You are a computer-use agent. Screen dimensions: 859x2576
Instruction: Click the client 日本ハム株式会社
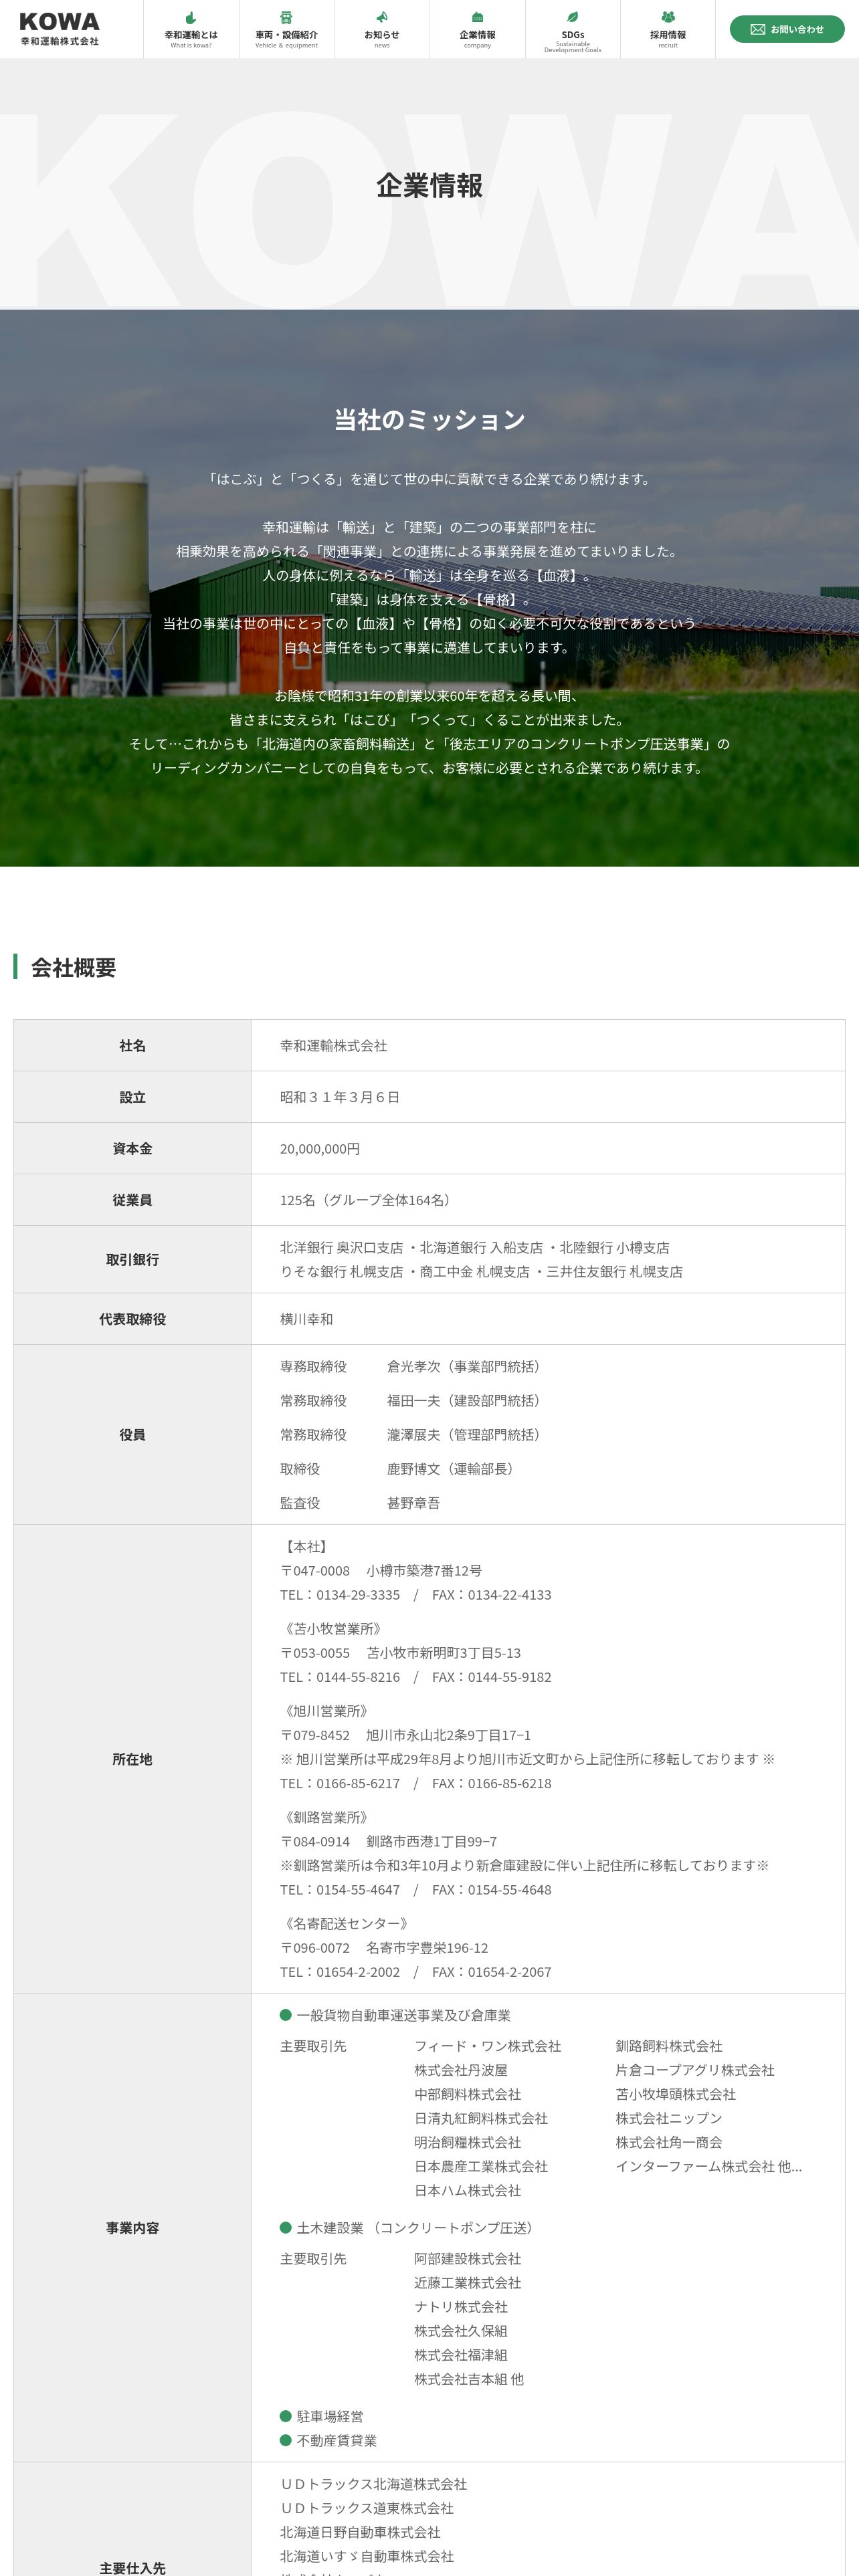(468, 2190)
